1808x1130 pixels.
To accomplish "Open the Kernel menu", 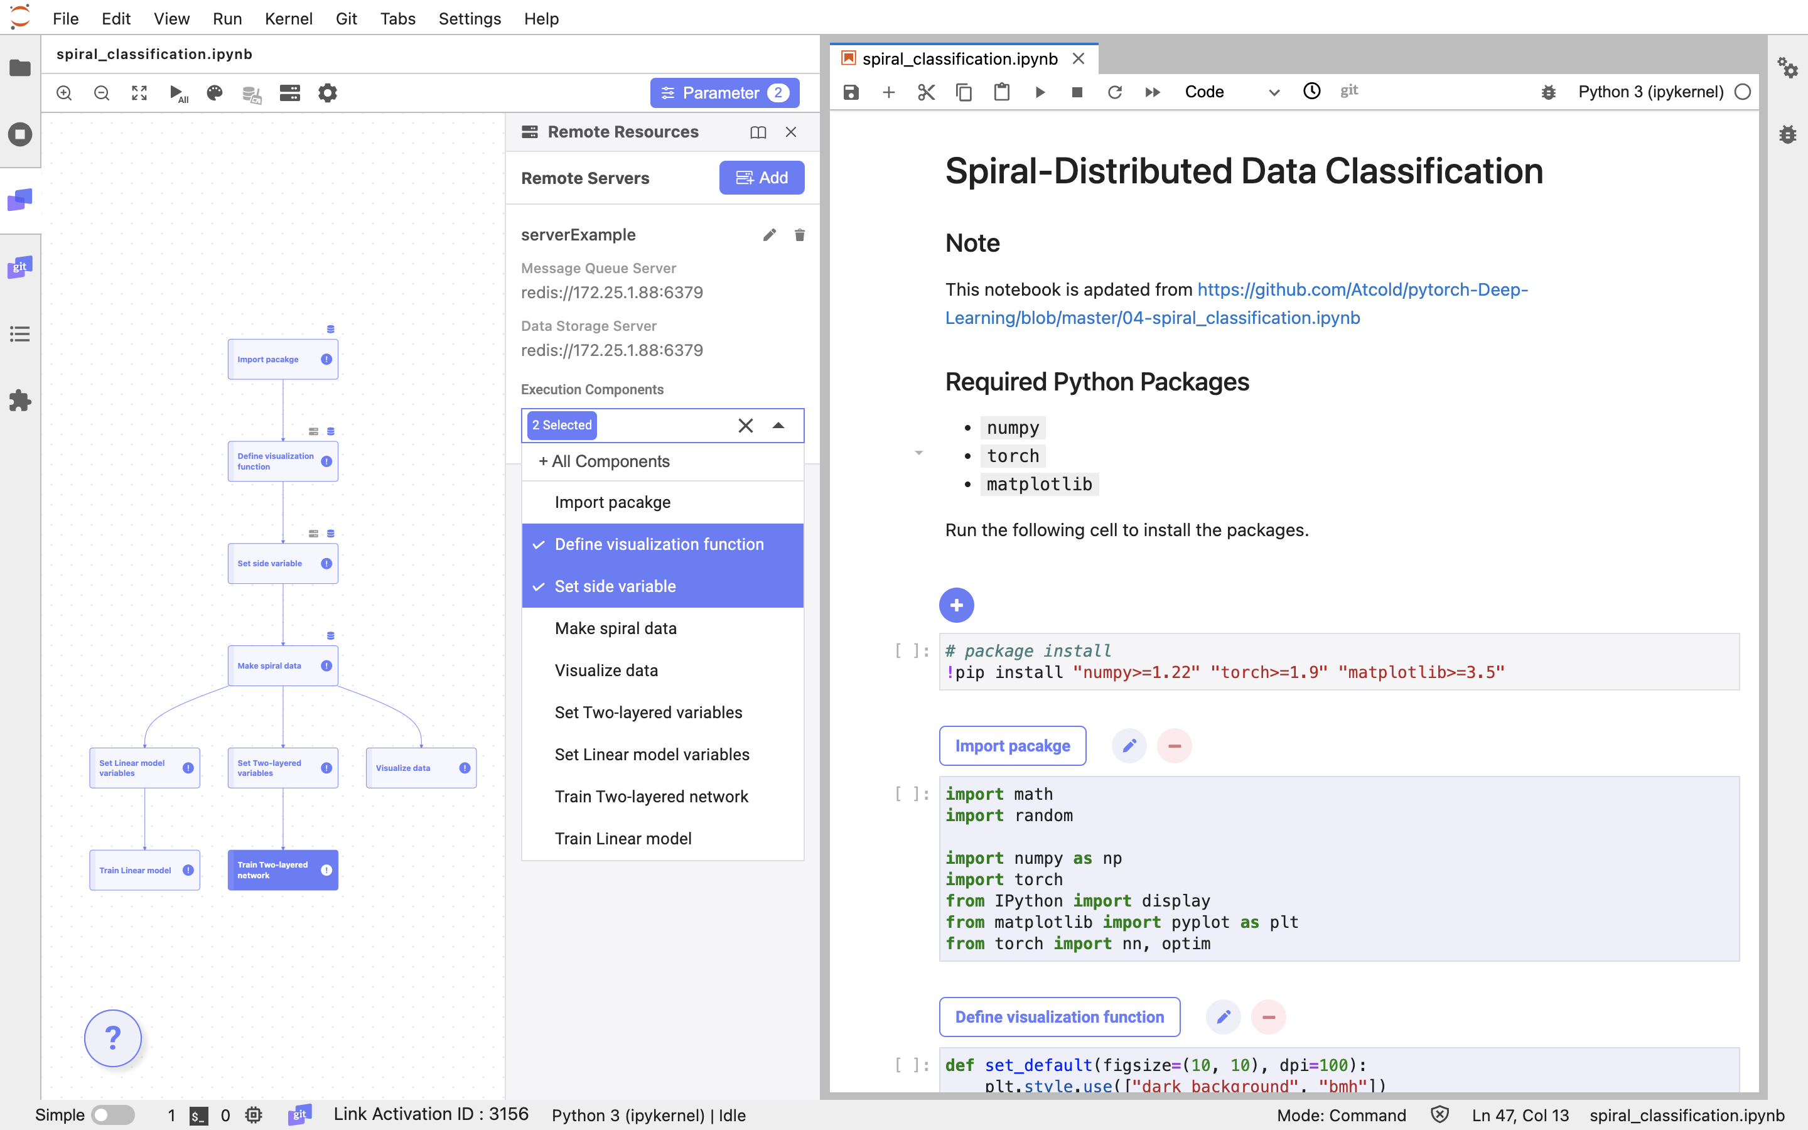I will pyautogui.click(x=288, y=19).
